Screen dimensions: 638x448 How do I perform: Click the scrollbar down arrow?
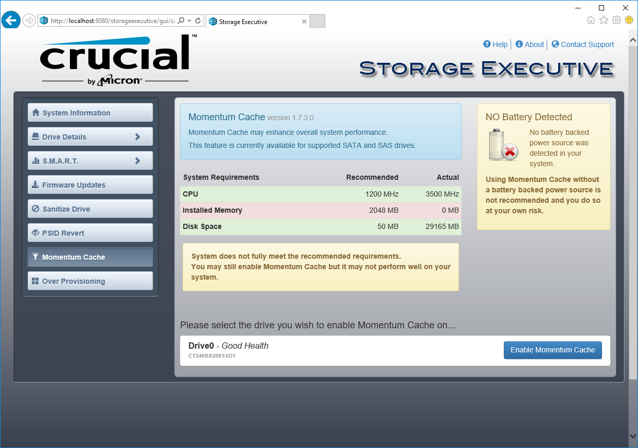click(633, 437)
